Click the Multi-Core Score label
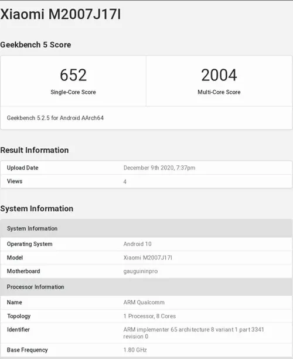 point(219,92)
